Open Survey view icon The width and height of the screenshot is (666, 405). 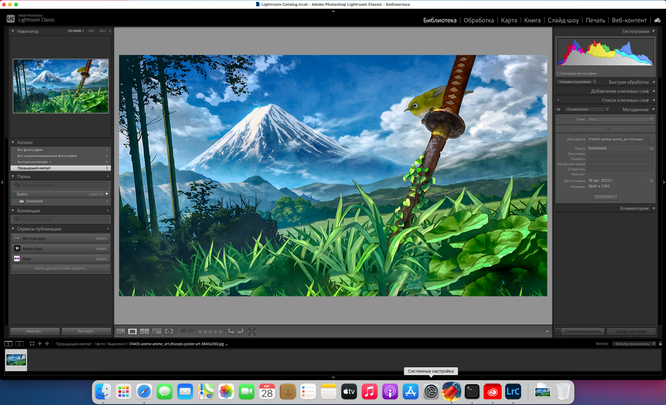tap(157, 332)
